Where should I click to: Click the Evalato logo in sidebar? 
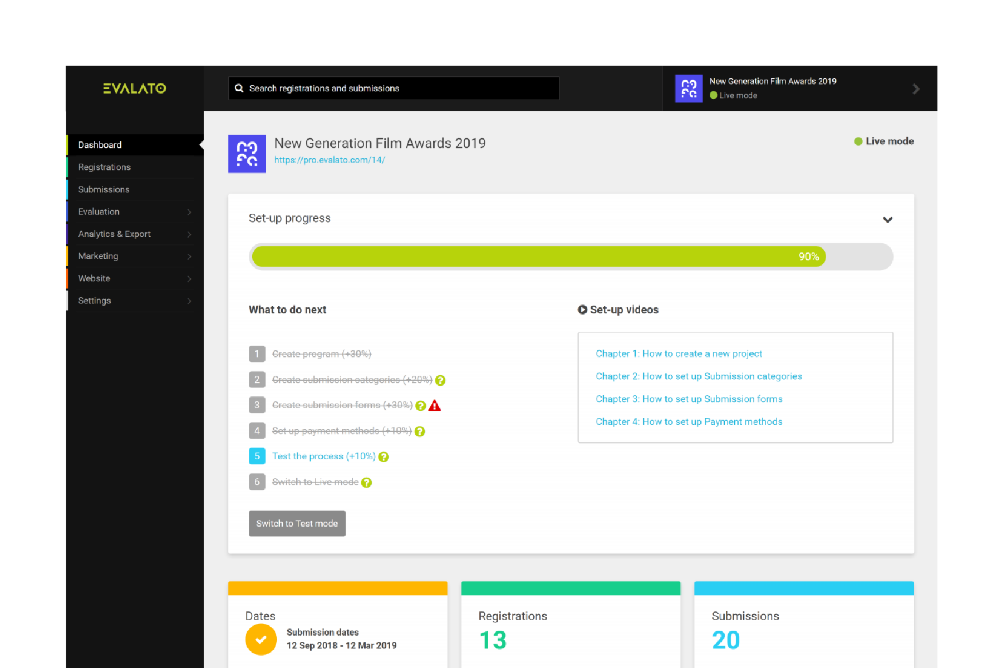click(x=134, y=89)
